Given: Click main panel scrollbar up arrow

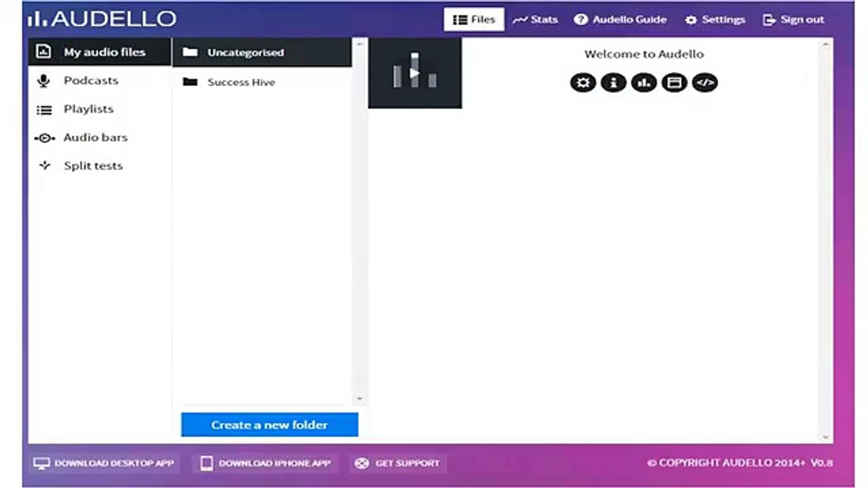Looking at the screenshot, I should coord(825,45).
